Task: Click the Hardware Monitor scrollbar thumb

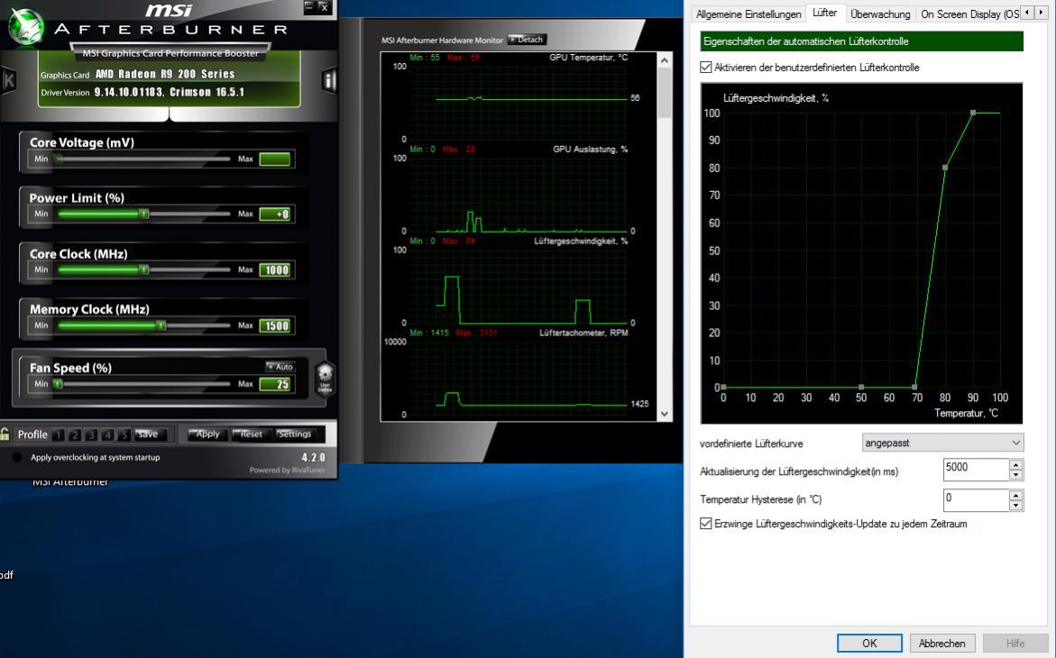Action: 665,93
